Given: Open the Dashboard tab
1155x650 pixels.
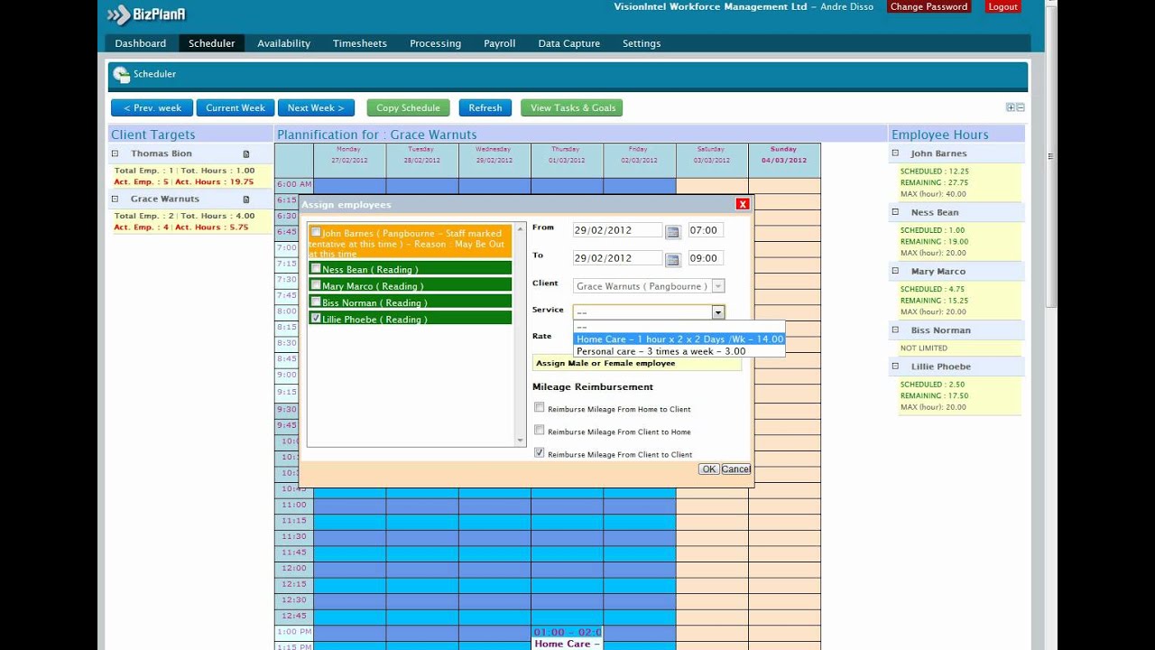Looking at the screenshot, I should point(140,43).
